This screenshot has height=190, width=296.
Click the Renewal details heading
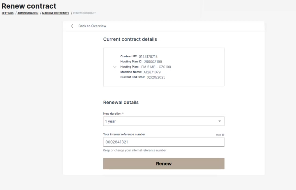(x=121, y=102)
